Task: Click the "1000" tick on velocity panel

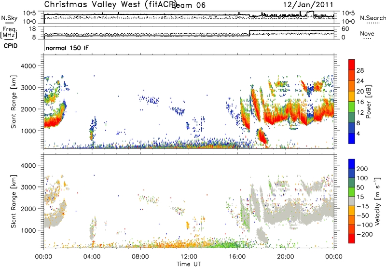Action: 28,230
